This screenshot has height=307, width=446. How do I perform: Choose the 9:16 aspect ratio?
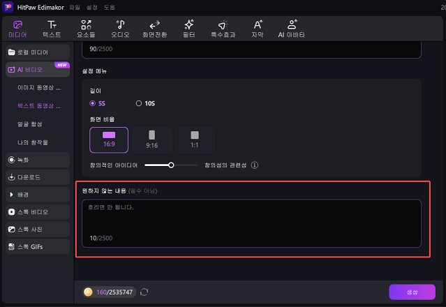click(x=152, y=140)
